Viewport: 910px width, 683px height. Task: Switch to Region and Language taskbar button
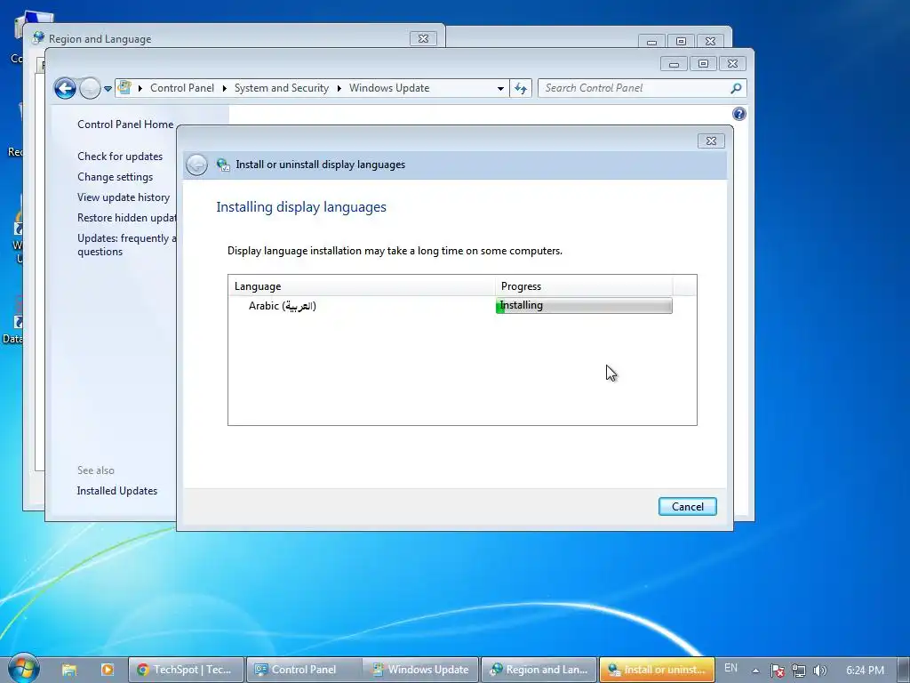pyautogui.click(x=539, y=670)
